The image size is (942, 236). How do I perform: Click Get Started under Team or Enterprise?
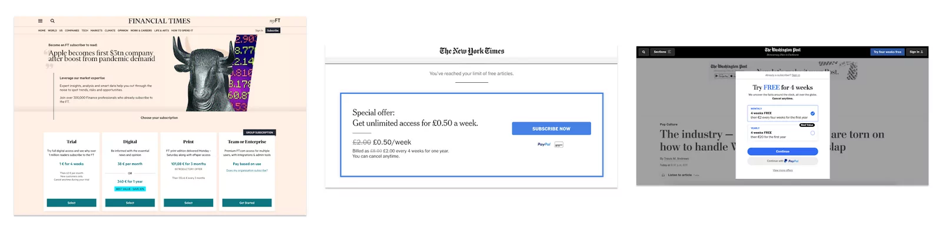click(x=247, y=203)
